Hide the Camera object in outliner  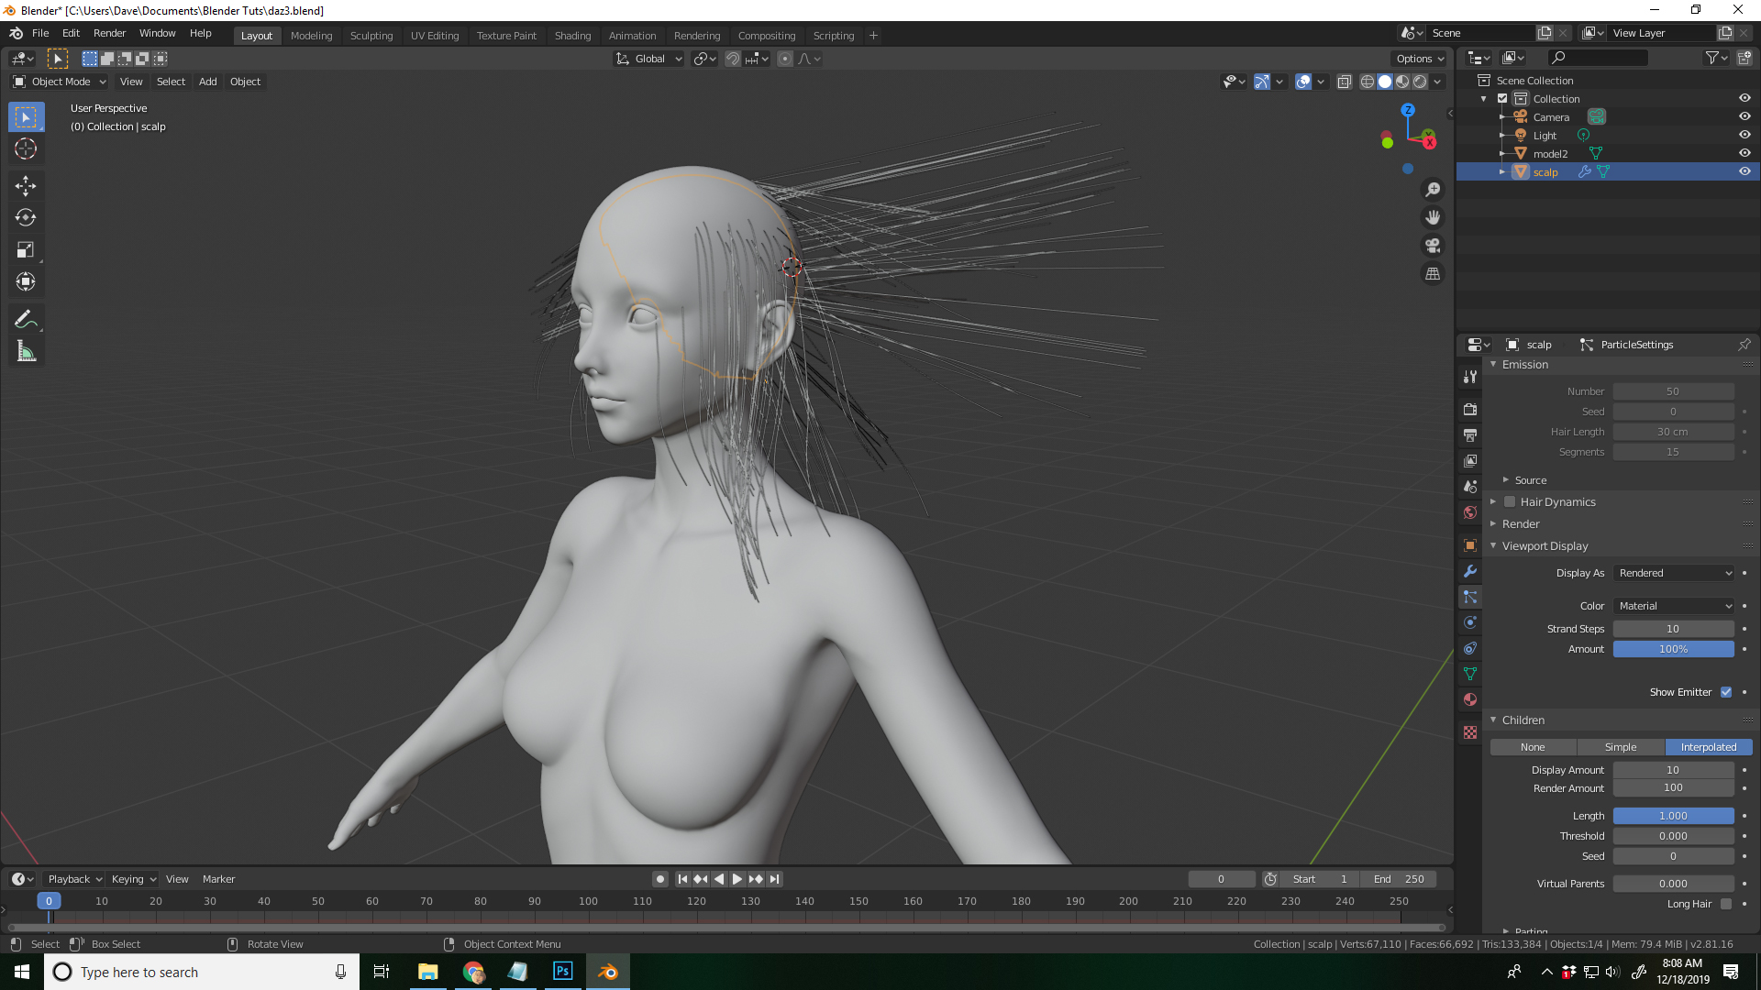pos(1744,117)
